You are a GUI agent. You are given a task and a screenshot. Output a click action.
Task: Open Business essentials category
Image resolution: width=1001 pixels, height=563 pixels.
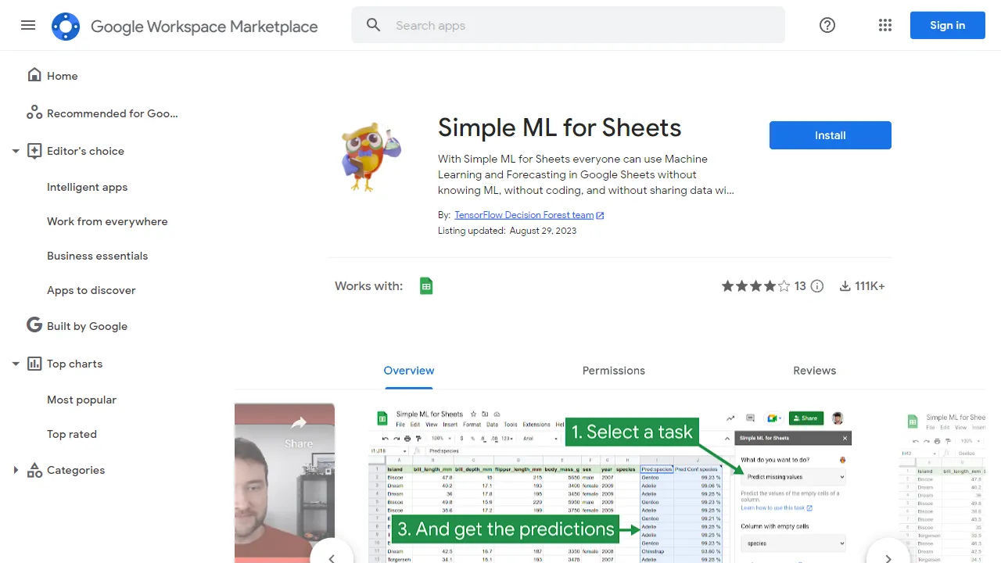pos(97,256)
